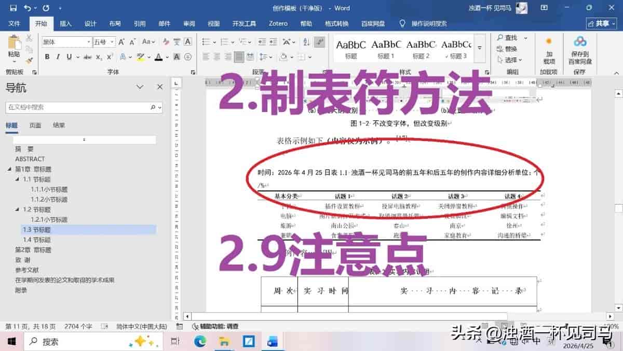Open 选择 select dropdown
The width and height of the screenshot is (623, 351).
click(509, 60)
